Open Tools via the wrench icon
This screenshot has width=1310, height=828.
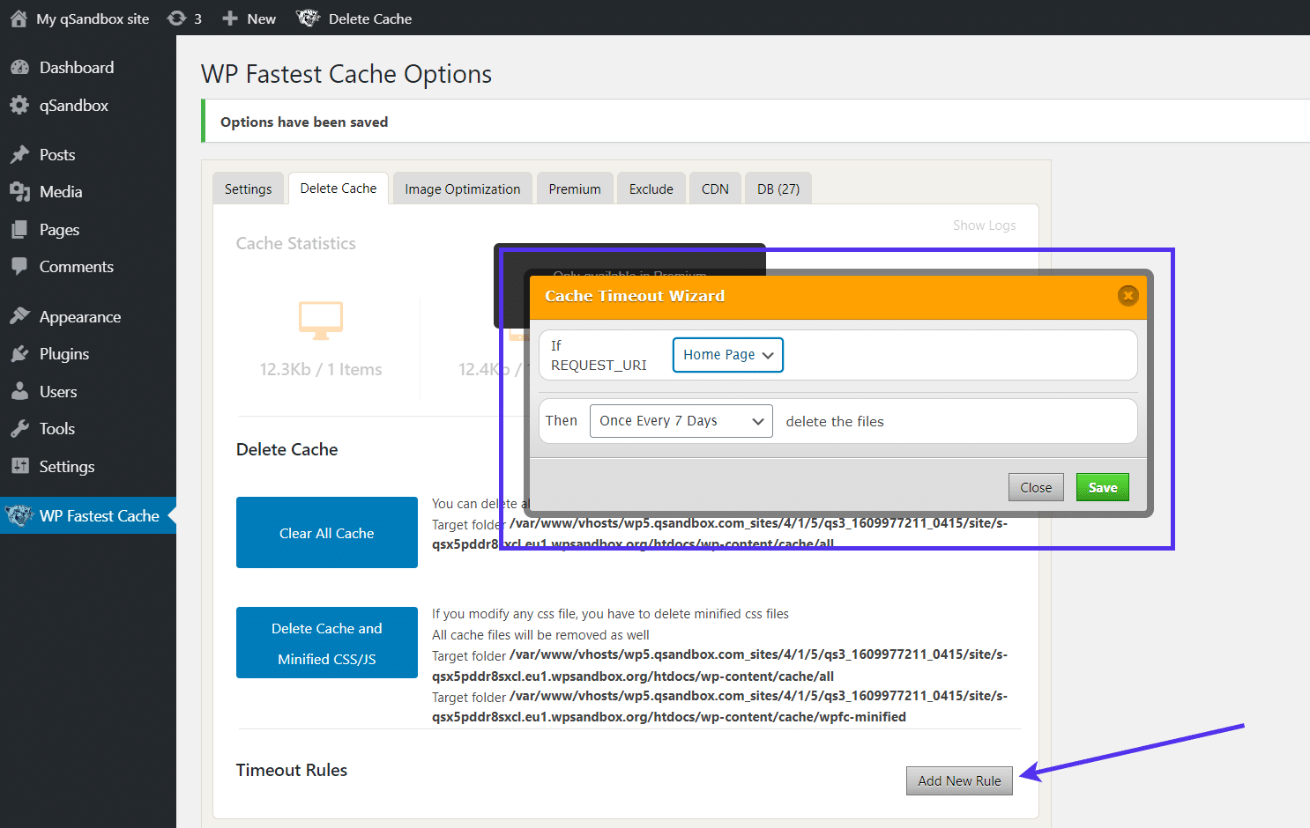click(19, 428)
